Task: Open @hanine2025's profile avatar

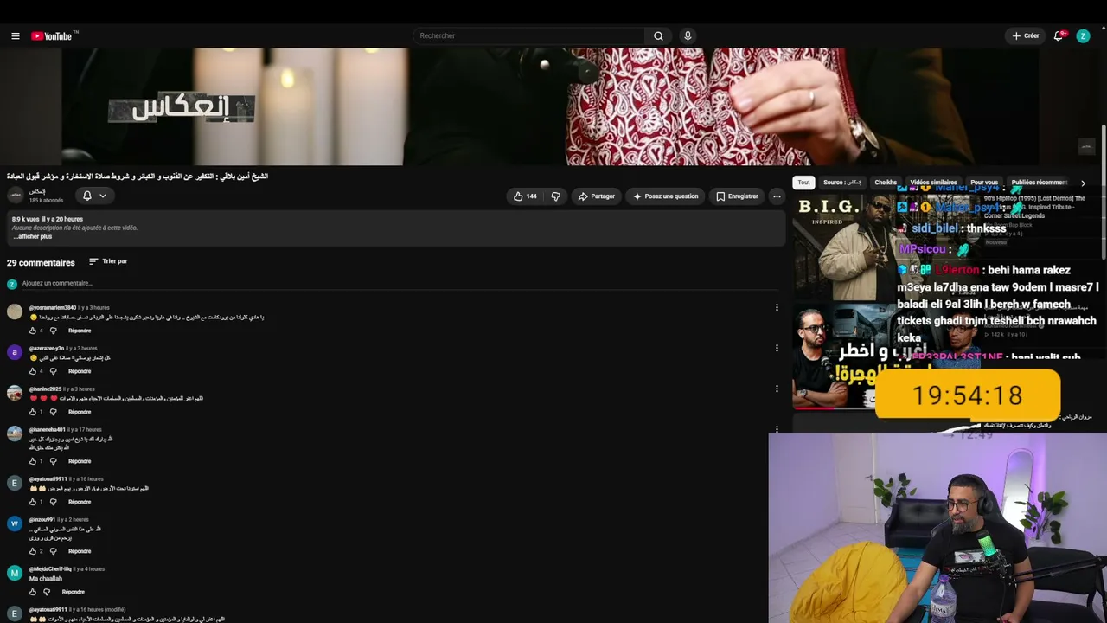Action: (15, 393)
